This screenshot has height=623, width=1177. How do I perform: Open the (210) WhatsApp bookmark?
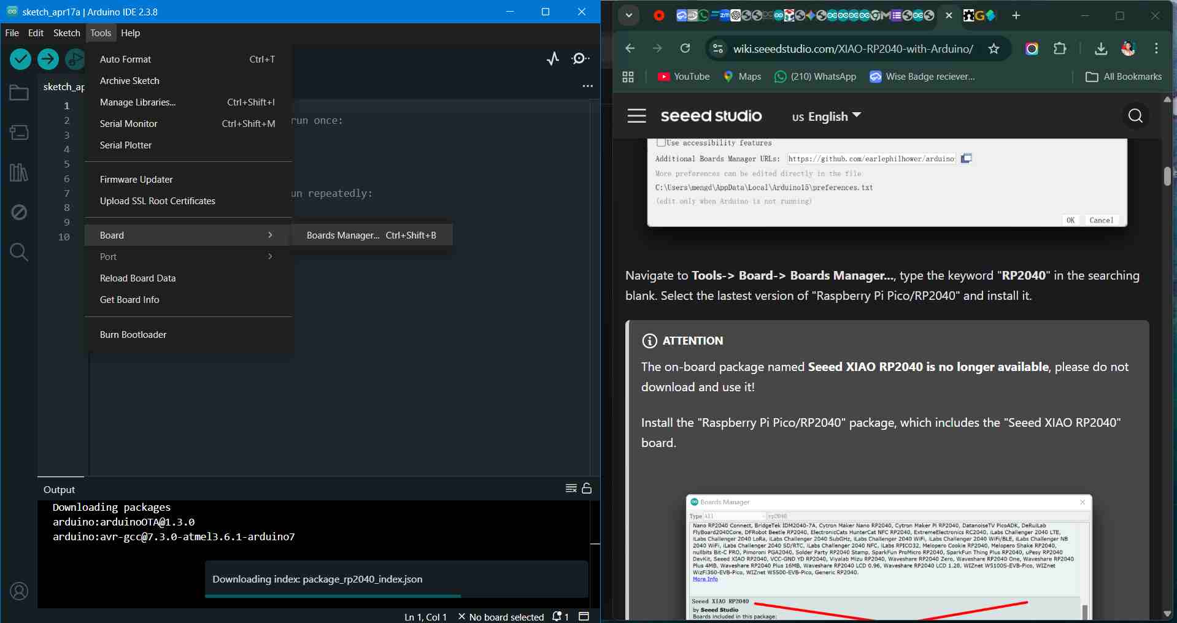815,77
